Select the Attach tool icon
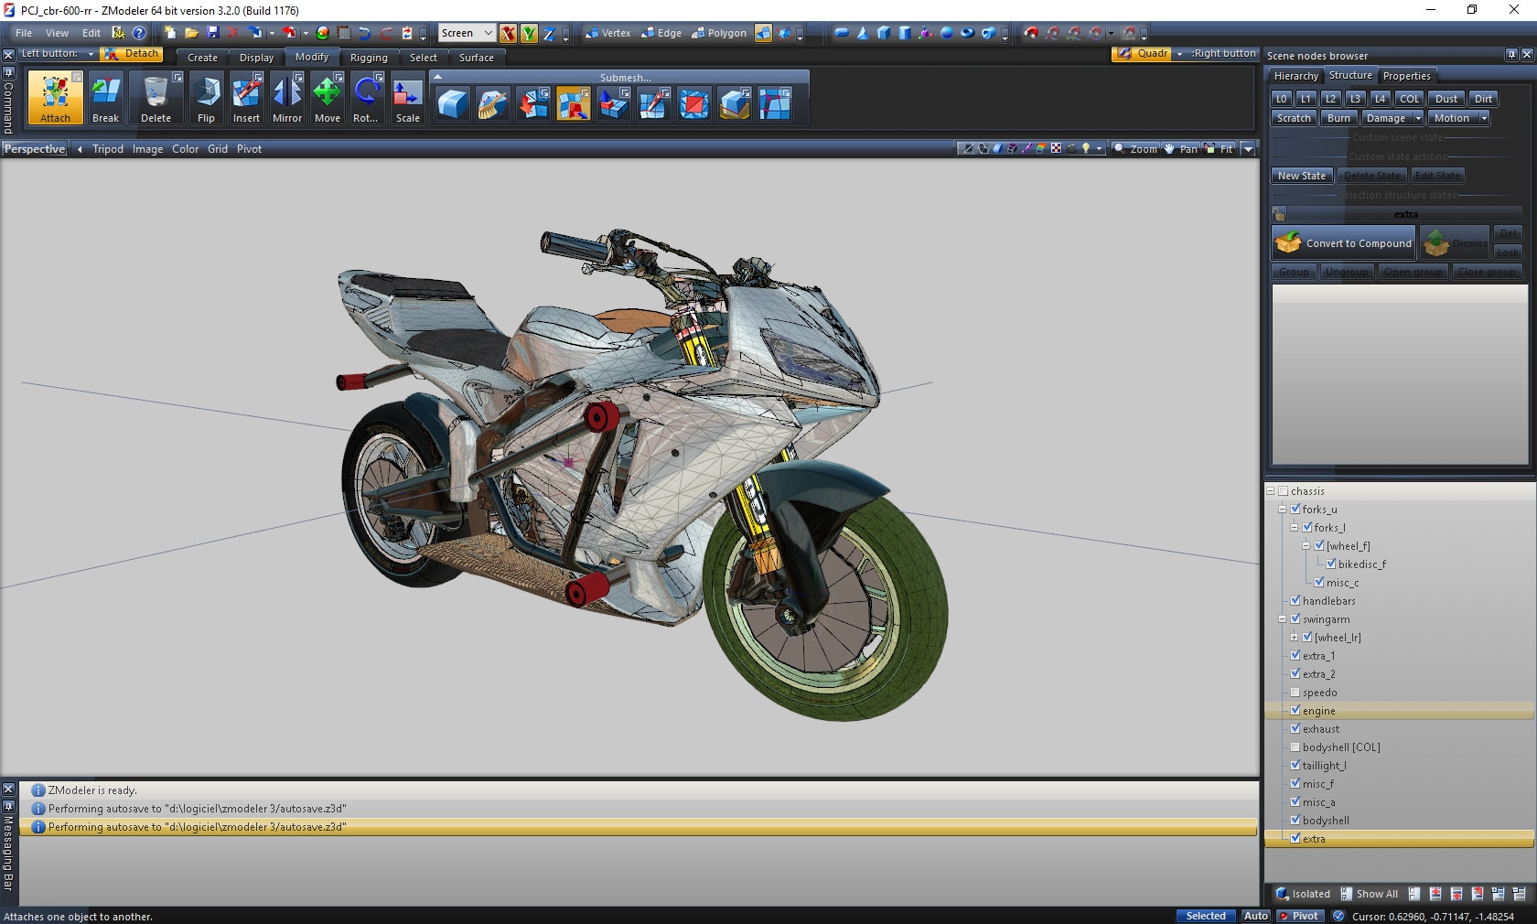 click(x=55, y=97)
